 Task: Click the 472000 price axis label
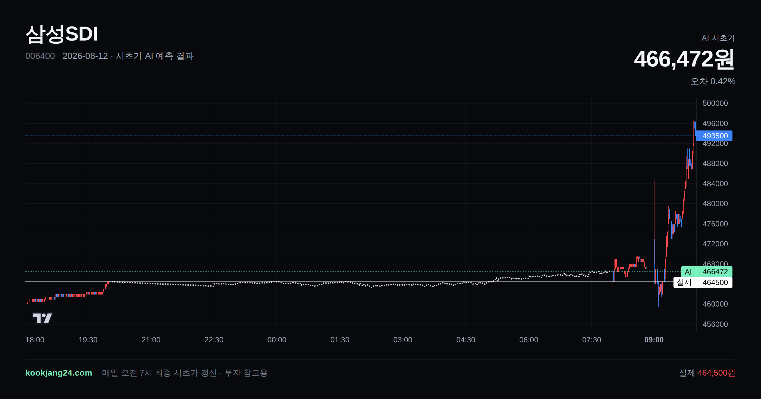[x=715, y=244]
